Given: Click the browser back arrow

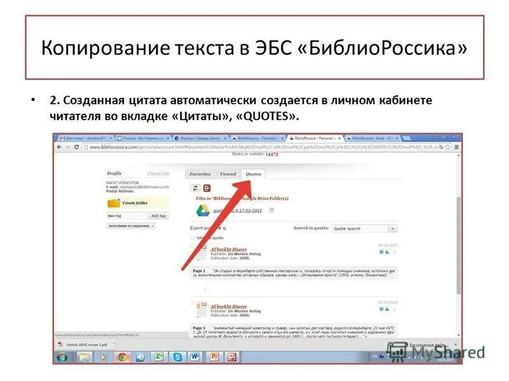Looking at the screenshot, I should point(59,147).
